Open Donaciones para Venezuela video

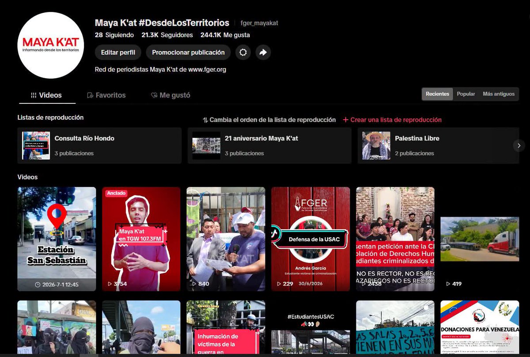click(480, 327)
